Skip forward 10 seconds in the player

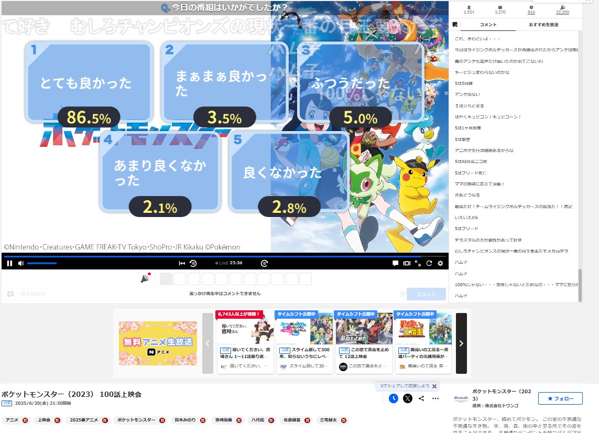click(264, 263)
